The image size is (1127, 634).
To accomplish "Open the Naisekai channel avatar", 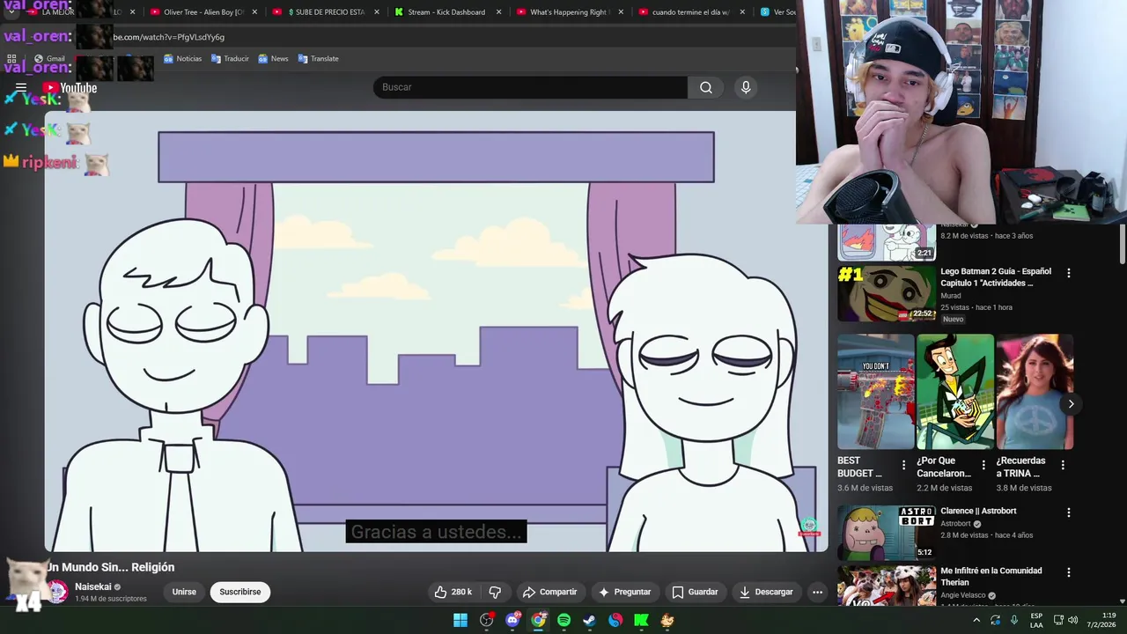I will coord(57,592).
